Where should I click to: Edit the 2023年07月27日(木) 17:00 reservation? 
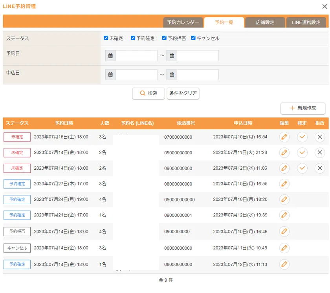pyautogui.click(x=284, y=184)
